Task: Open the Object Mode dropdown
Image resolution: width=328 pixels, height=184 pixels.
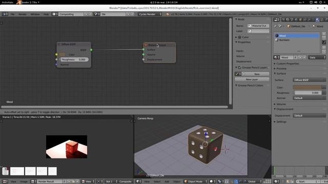Action: (196, 181)
